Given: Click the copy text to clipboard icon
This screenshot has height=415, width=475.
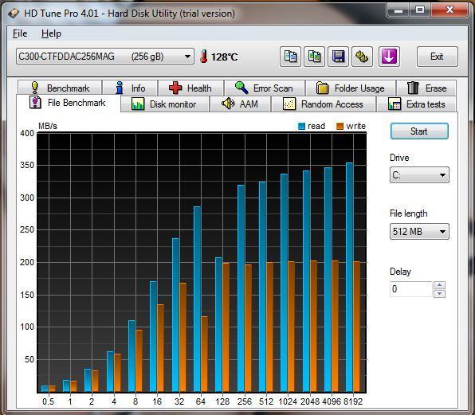Looking at the screenshot, I should [x=290, y=57].
